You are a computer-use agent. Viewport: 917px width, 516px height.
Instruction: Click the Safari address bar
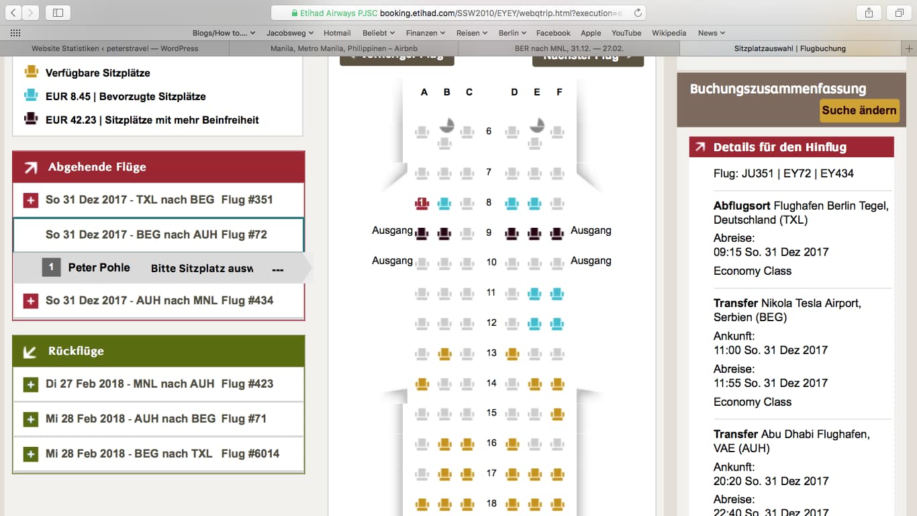coord(458,13)
